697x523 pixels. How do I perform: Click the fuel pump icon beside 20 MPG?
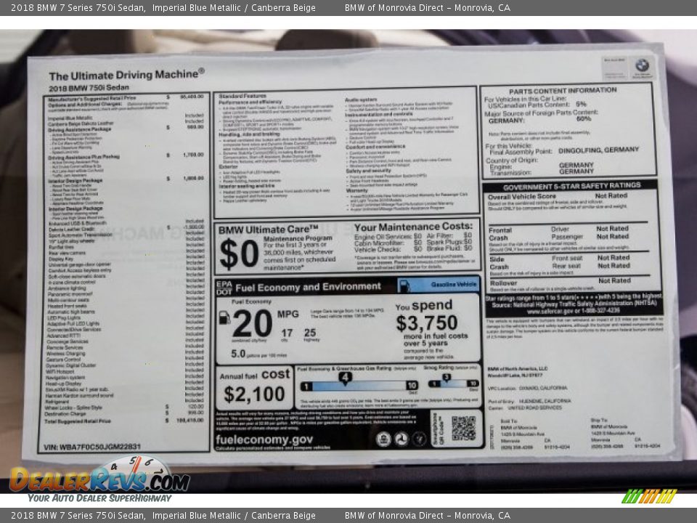pyautogui.click(x=224, y=317)
